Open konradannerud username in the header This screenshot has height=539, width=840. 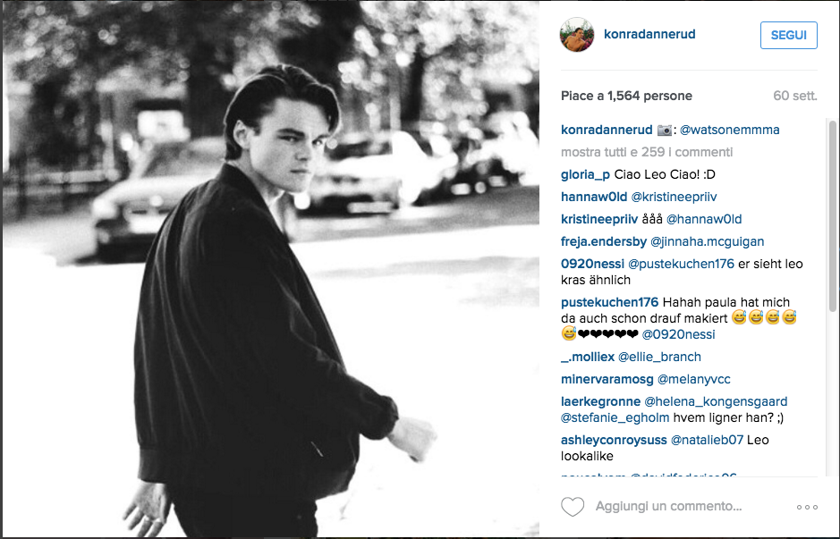tap(649, 34)
